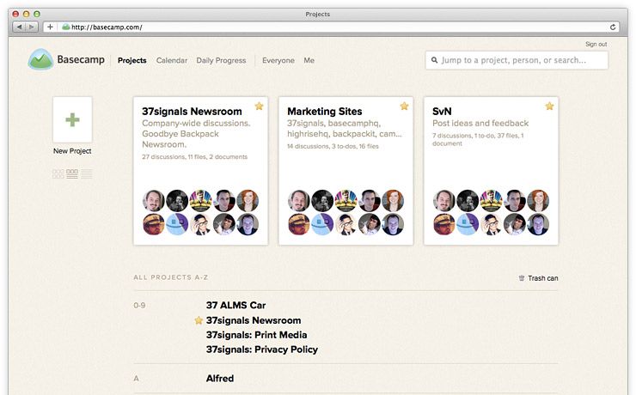Click the Basecamp mountain logo
636x395 pixels.
pos(40,59)
